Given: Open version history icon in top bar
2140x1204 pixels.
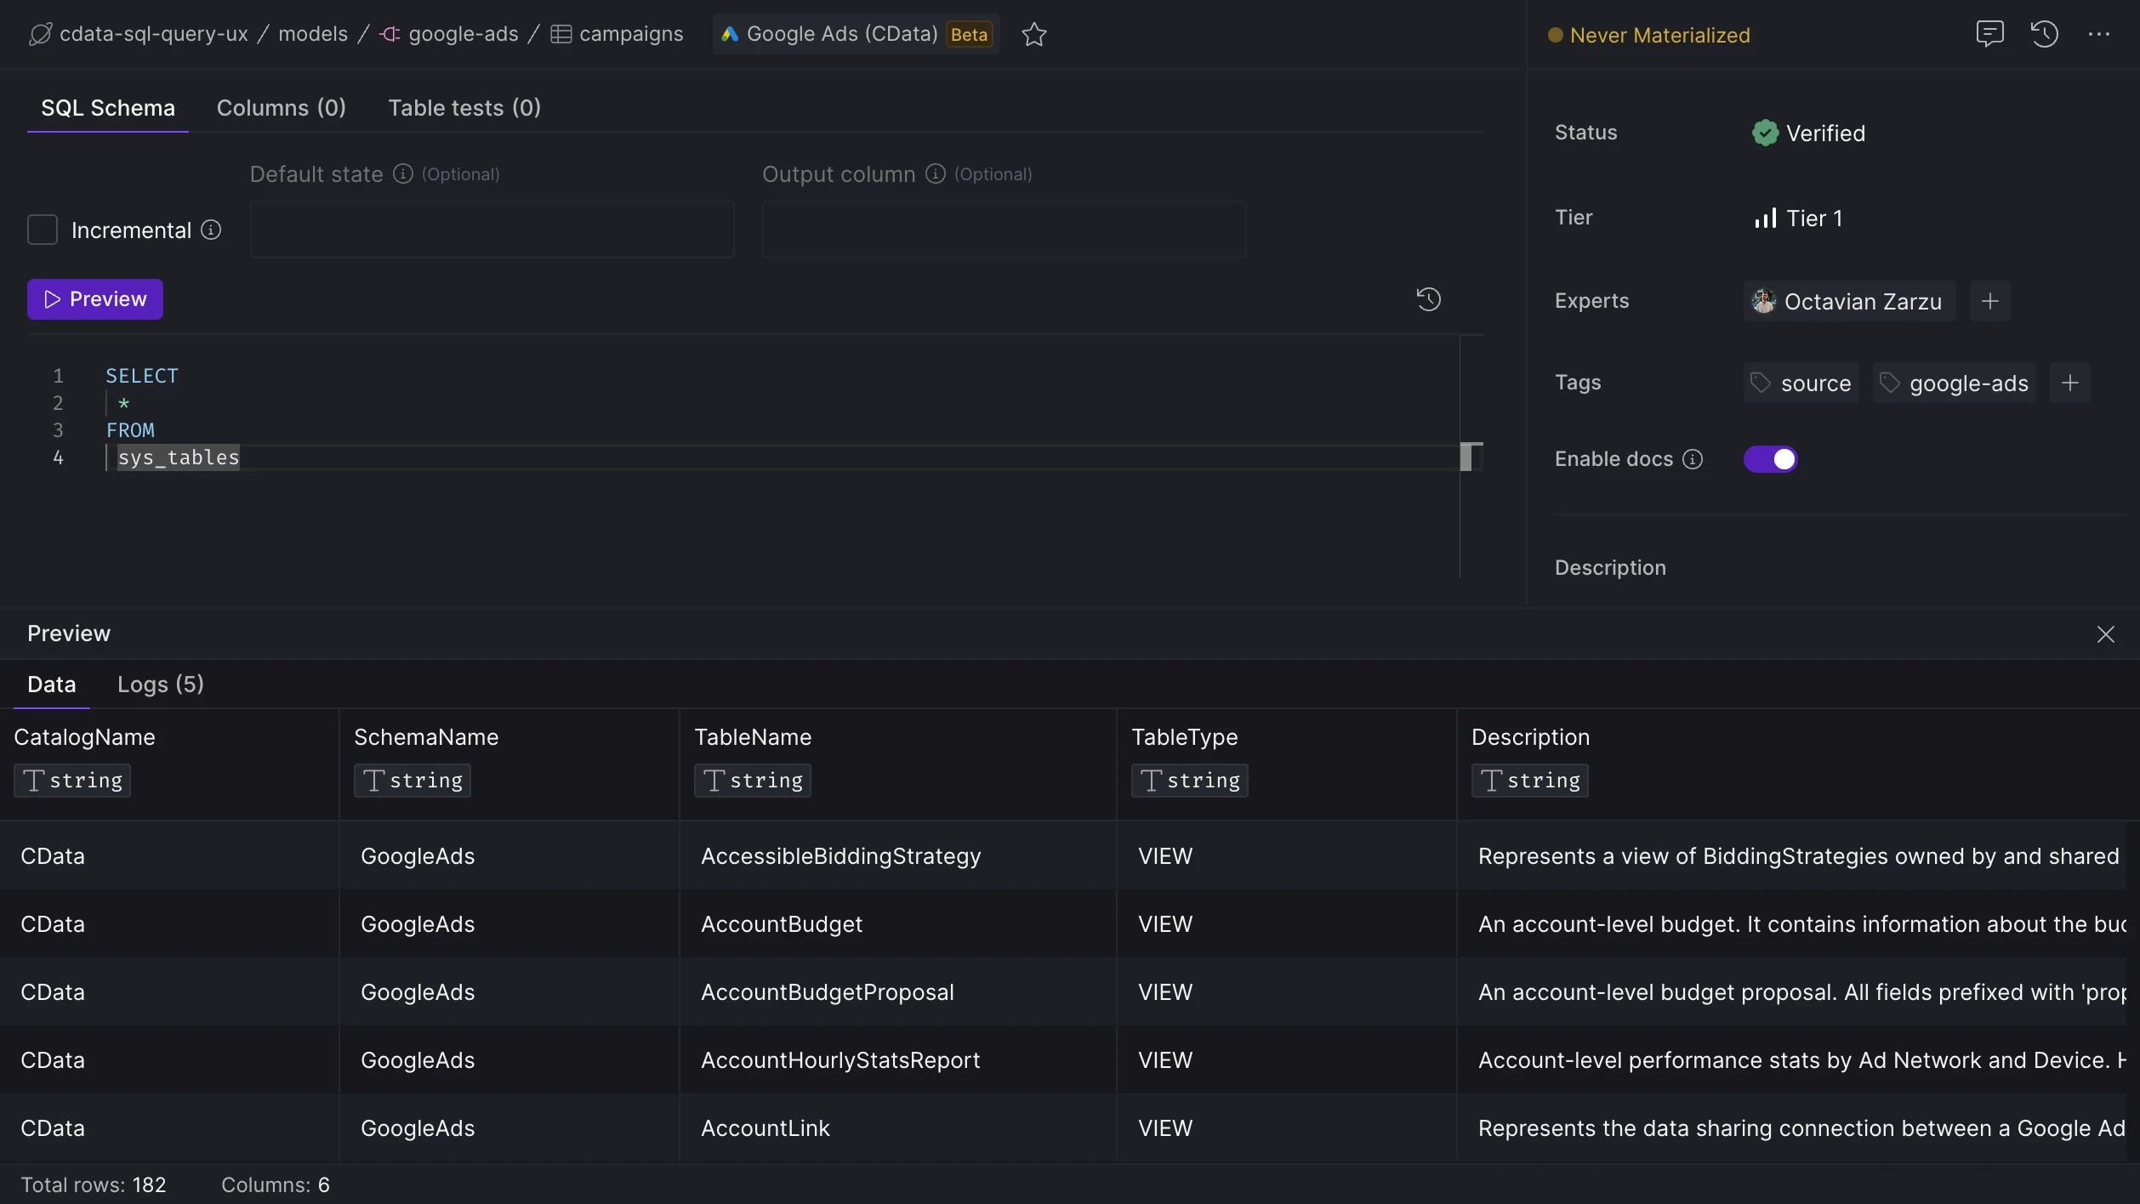Looking at the screenshot, I should [2044, 34].
